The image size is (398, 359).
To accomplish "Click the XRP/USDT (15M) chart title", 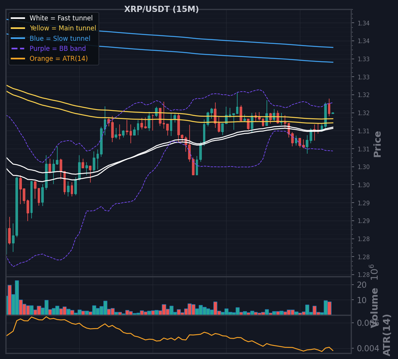I will [162, 9].
